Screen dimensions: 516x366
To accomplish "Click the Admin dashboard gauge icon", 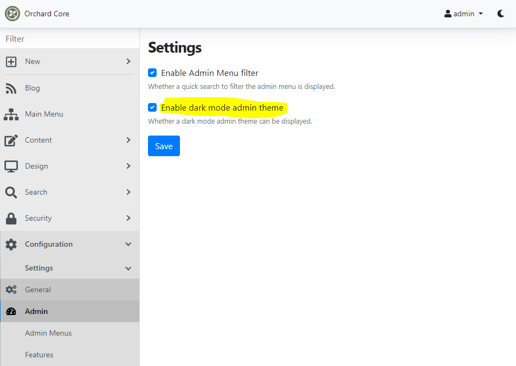I will pos(11,311).
